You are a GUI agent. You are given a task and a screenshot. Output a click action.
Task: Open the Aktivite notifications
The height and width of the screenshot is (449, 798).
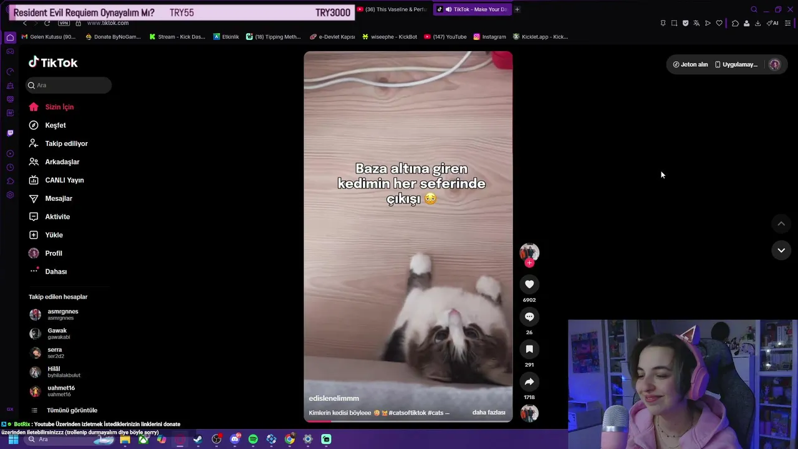[49, 216]
